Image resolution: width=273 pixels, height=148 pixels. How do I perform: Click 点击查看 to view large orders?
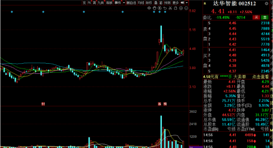[x=261, y=77]
